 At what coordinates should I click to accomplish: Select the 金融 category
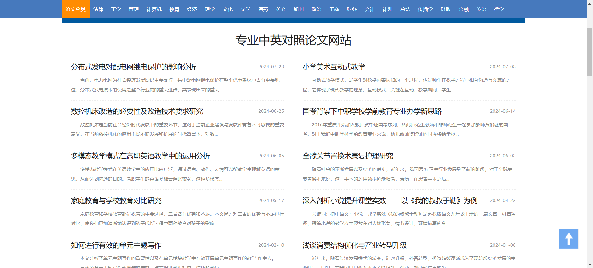pyautogui.click(x=464, y=9)
